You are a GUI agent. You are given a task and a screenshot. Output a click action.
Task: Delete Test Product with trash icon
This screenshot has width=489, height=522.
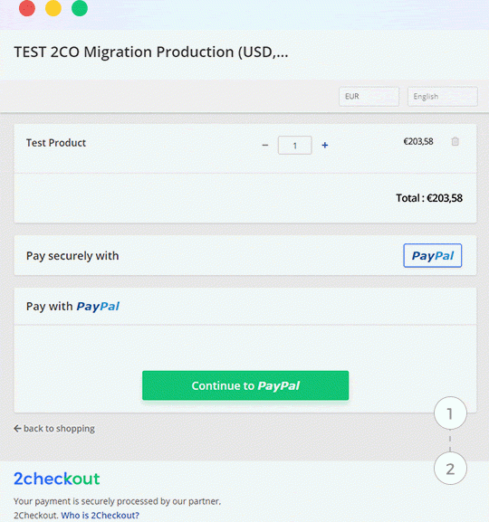(455, 141)
